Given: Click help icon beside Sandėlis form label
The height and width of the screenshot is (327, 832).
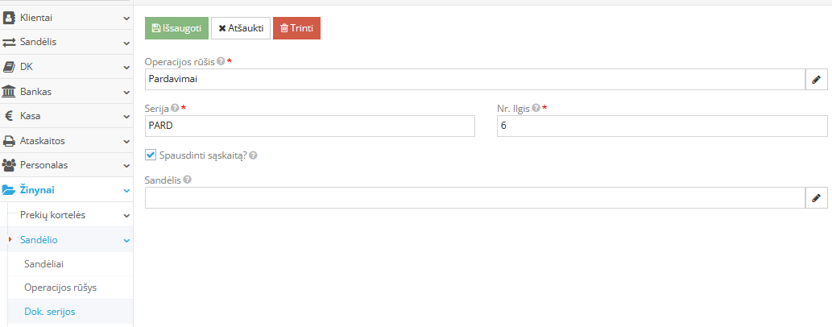Looking at the screenshot, I should click(x=187, y=180).
